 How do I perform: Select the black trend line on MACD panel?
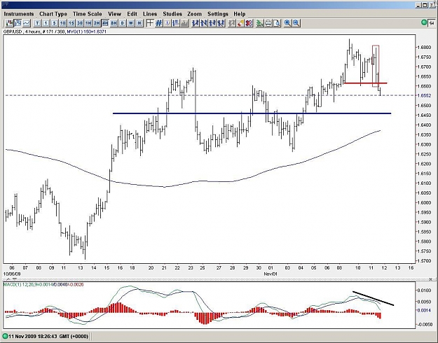374,298
